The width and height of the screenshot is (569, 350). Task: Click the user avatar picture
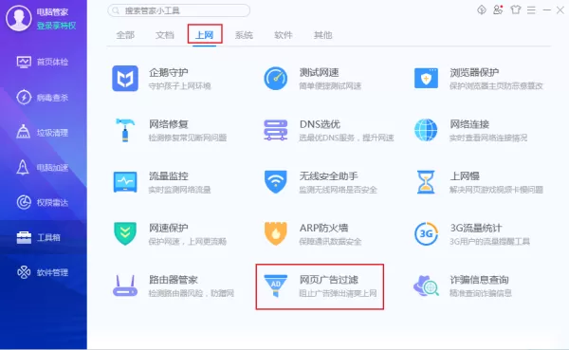pyautogui.click(x=18, y=18)
